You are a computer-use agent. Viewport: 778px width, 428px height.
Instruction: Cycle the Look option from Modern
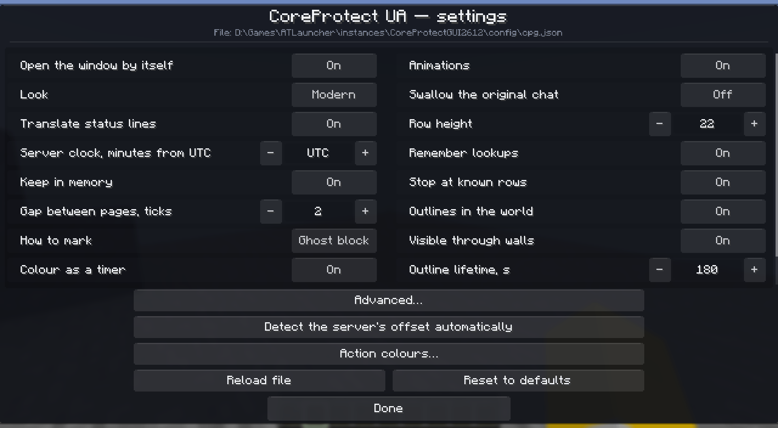pyautogui.click(x=334, y=95)
